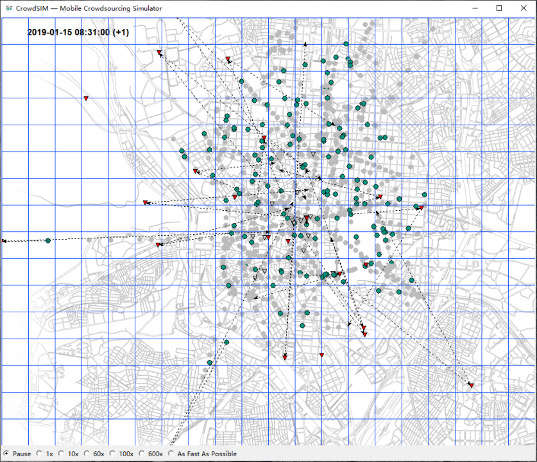
Task: Minimize the CrowdSIM window
Action: pos(475,8)
